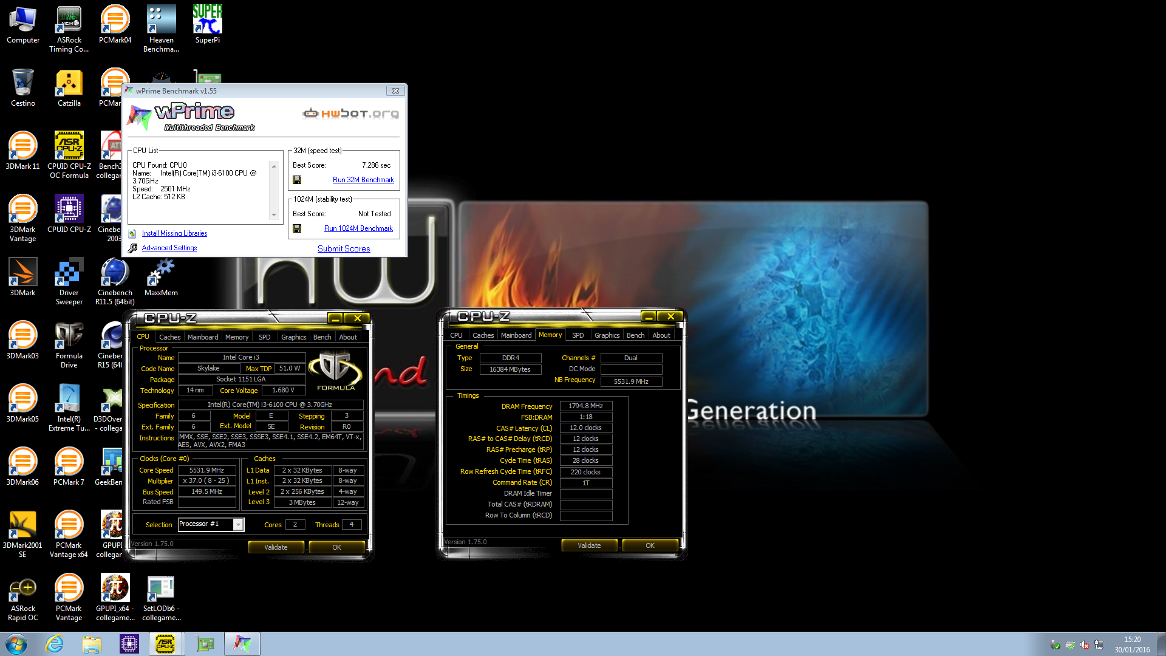Click Validate in right CPU-Z Memory window
Screen dimensions: 1166x656
point(589,545)
